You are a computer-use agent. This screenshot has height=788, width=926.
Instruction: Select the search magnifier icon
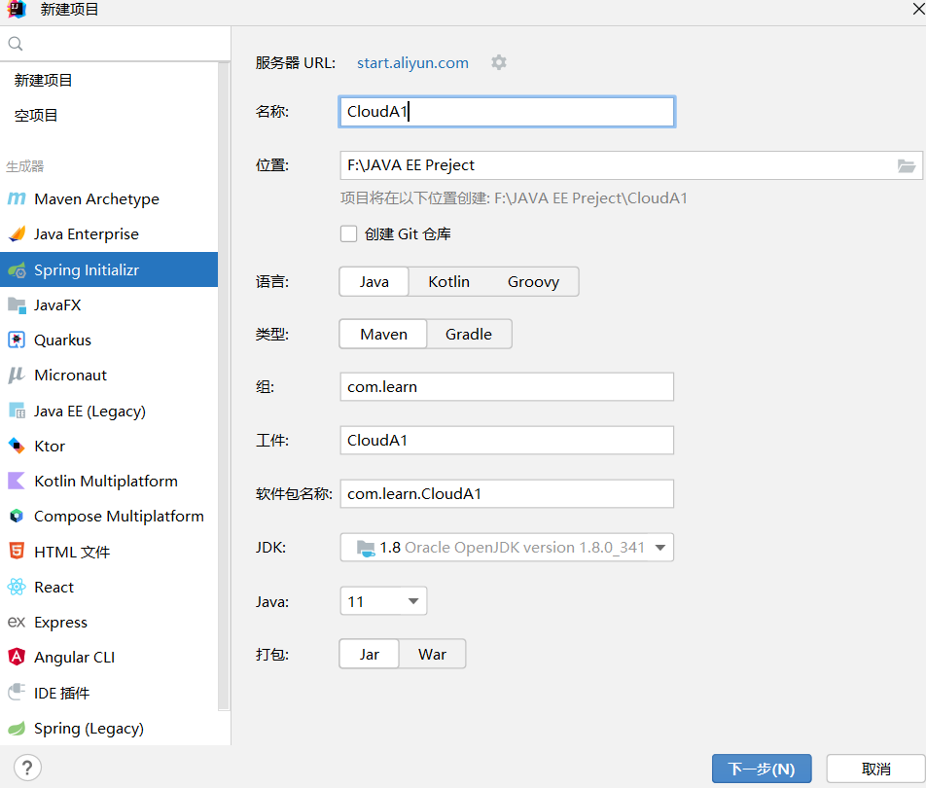(16, 44)
